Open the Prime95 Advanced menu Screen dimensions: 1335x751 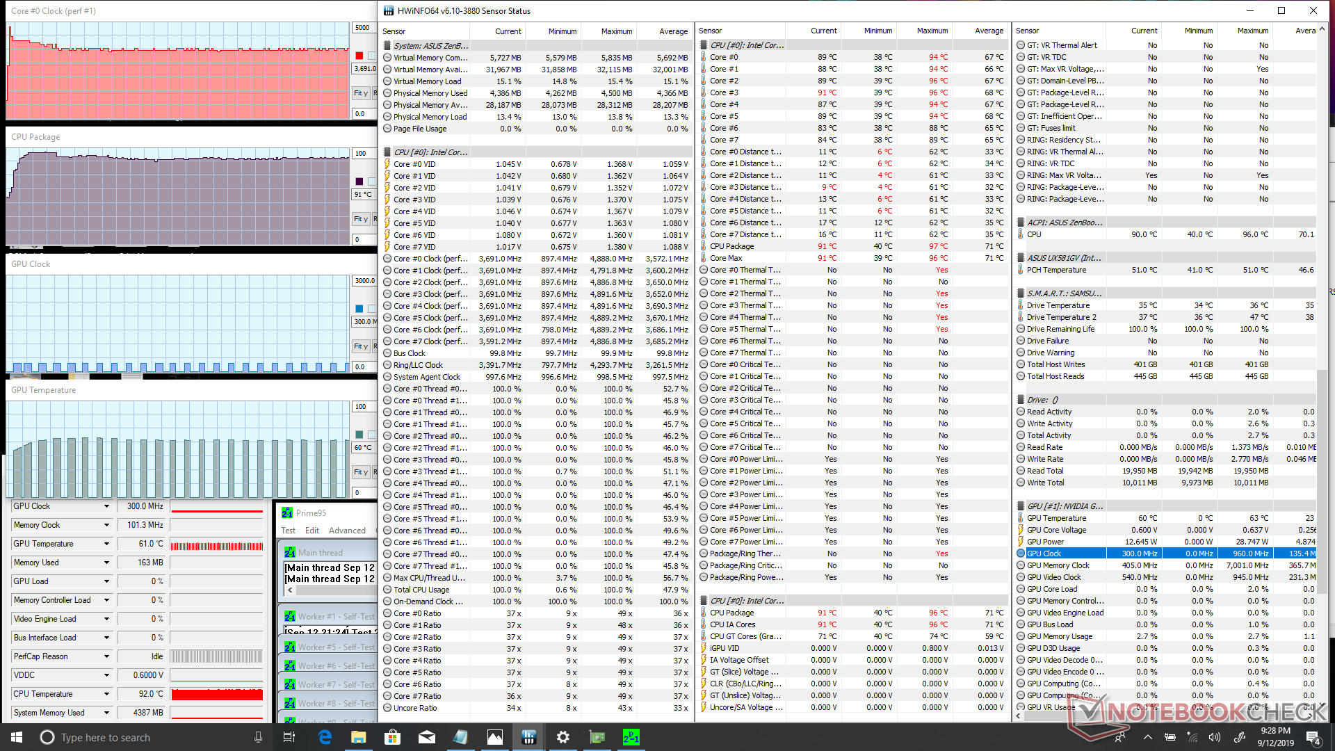(x=347, y=531)
